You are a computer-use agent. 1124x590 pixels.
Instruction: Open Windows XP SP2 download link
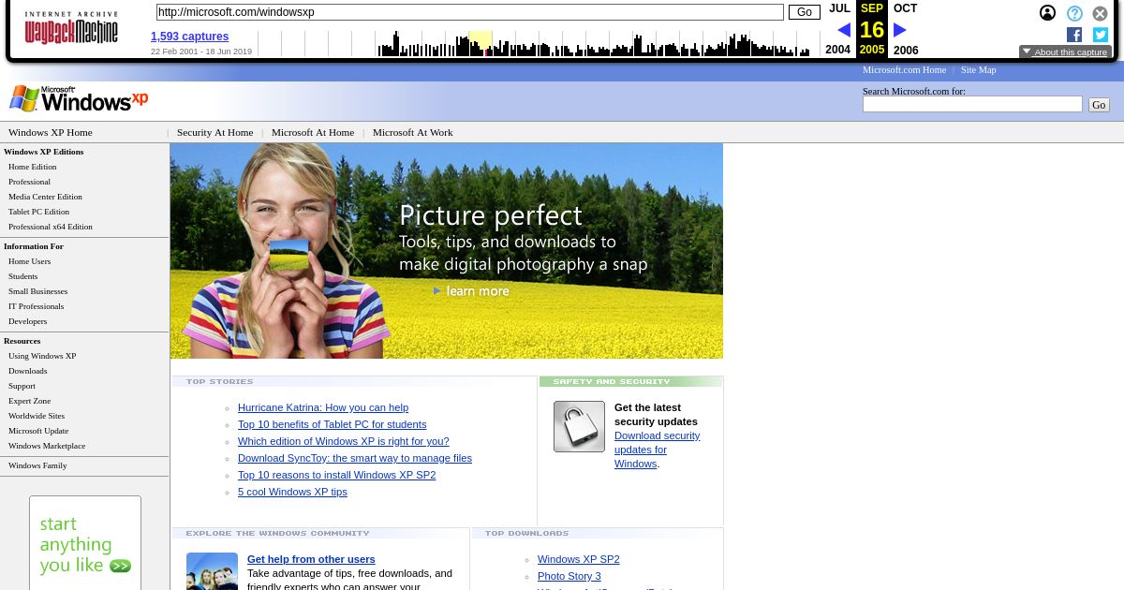pos(578,559)
